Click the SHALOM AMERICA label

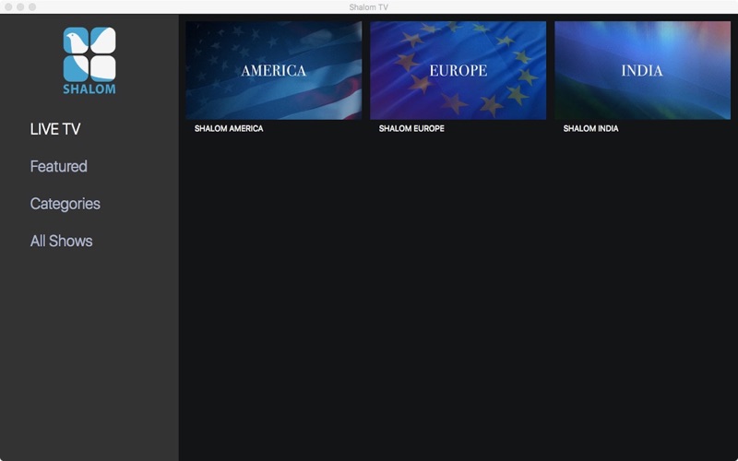229,128
